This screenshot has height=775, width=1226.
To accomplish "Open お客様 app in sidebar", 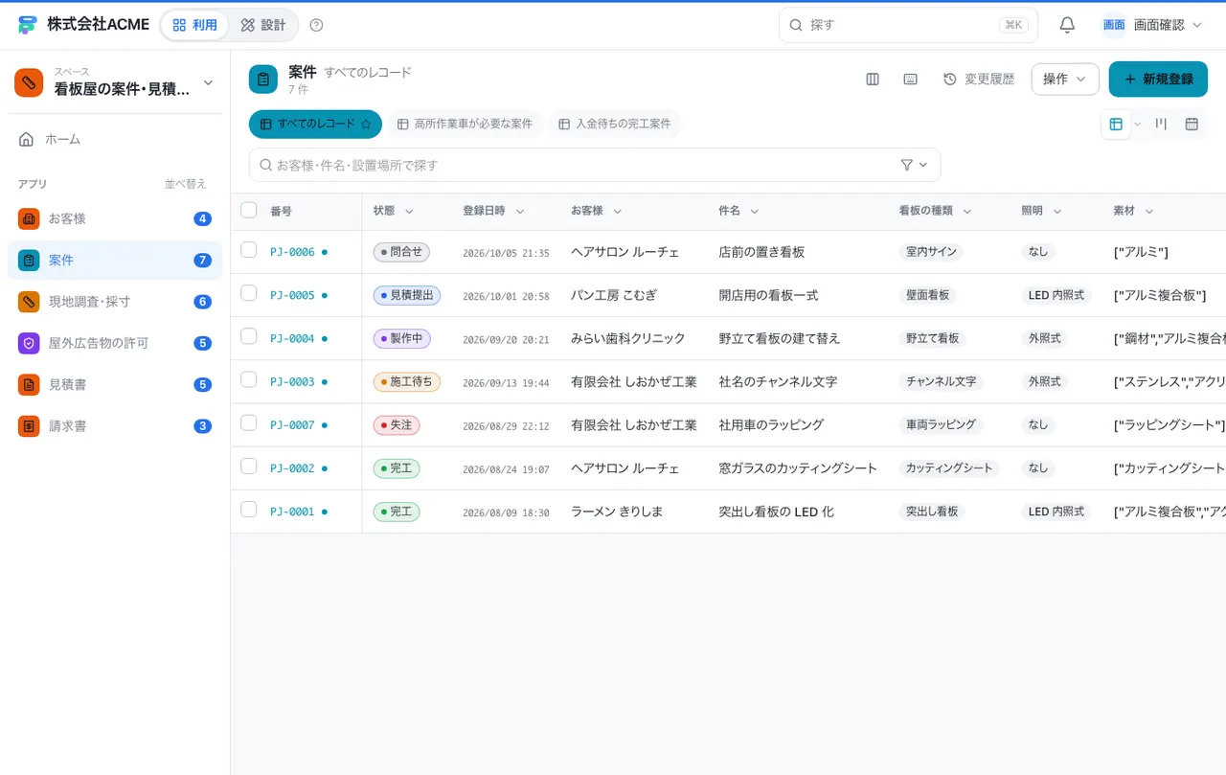I will [115, 218].
